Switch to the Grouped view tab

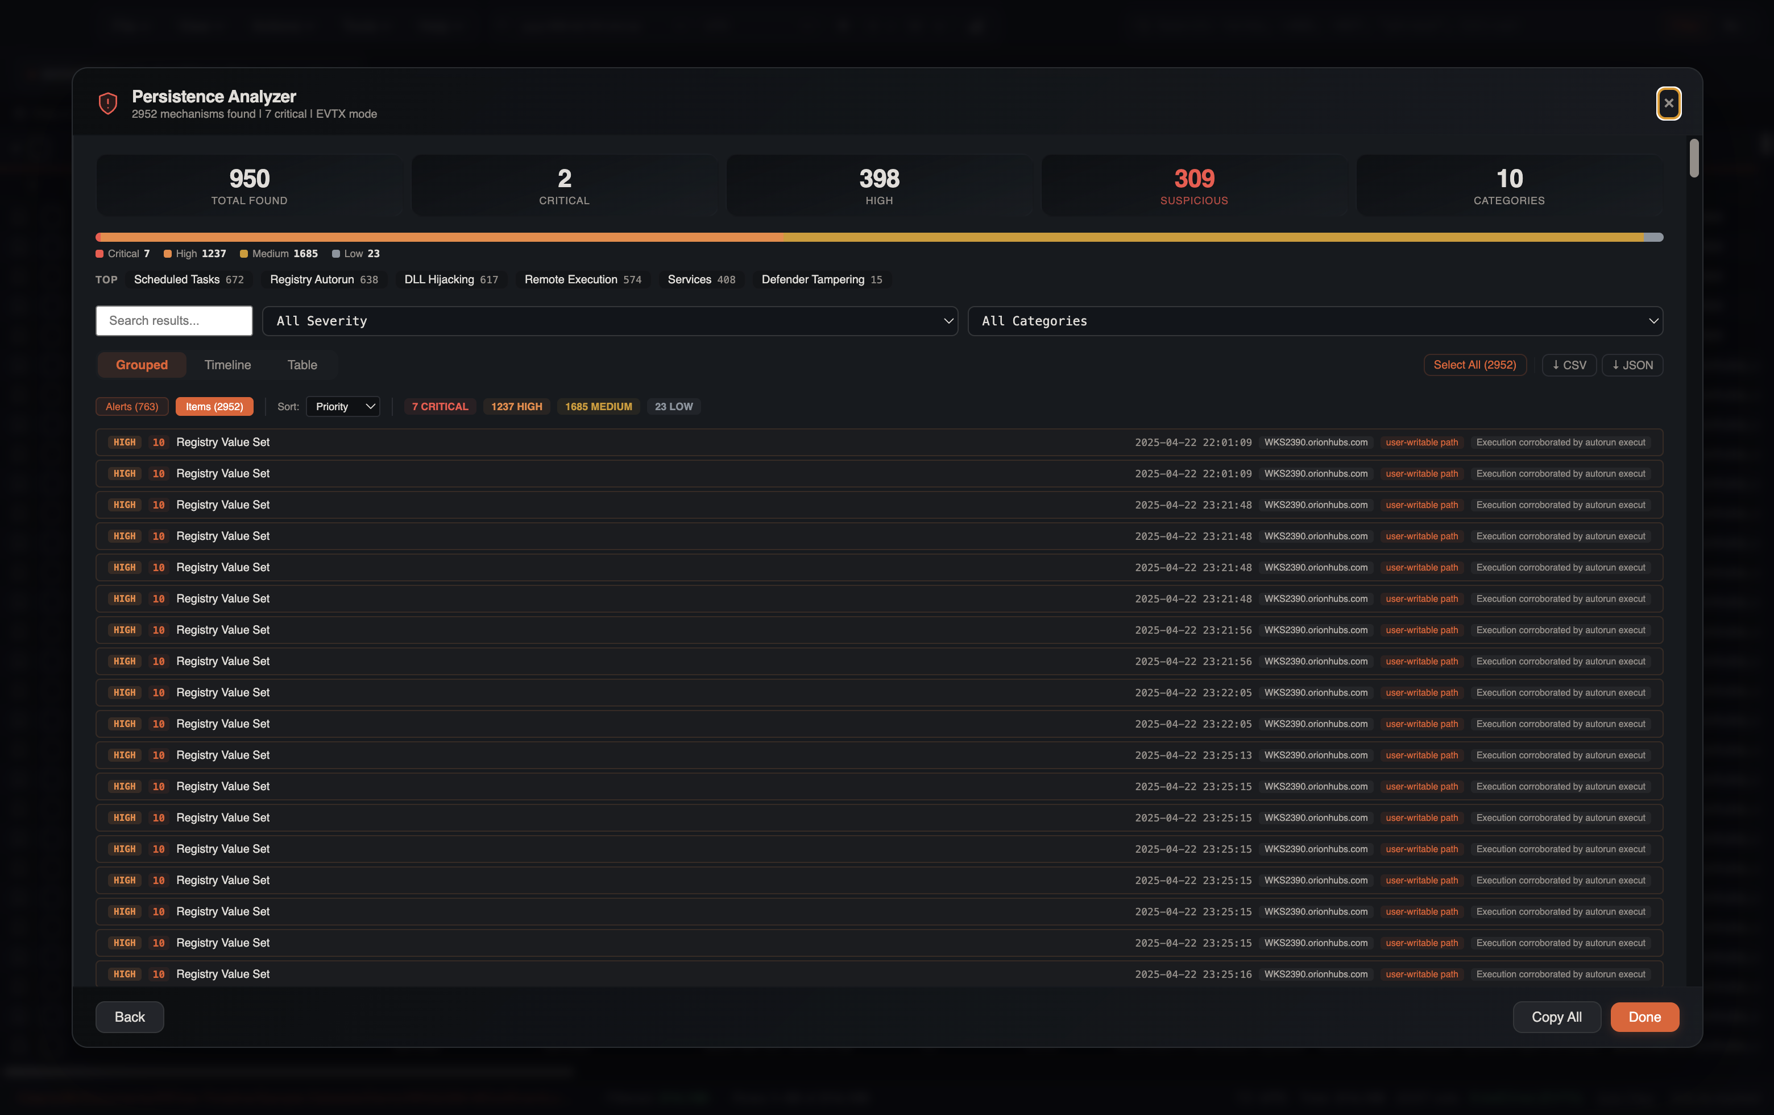[x=142, y=365]
